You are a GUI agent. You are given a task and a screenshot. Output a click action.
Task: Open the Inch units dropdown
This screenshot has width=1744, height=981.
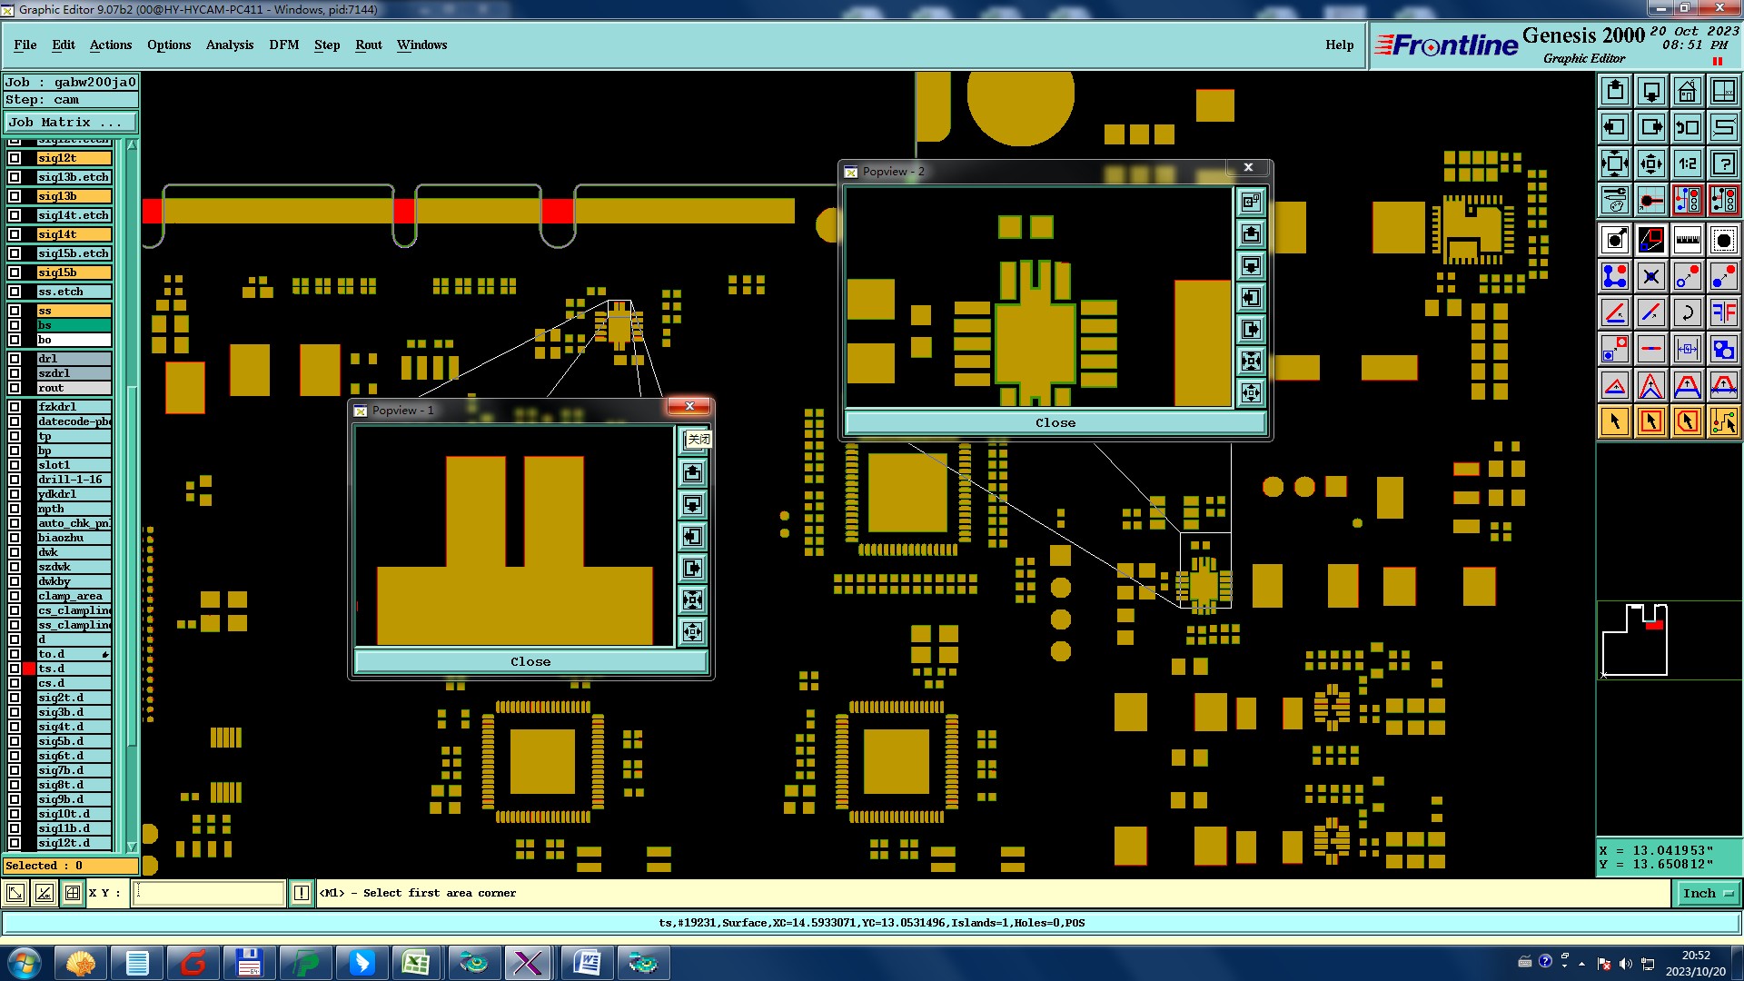click(x=1708, y=894)
